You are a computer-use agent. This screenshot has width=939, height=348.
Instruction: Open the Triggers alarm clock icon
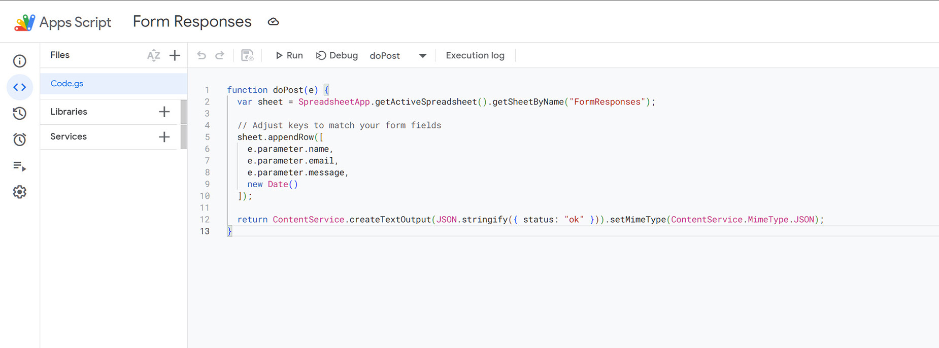(x=19, y=140)
